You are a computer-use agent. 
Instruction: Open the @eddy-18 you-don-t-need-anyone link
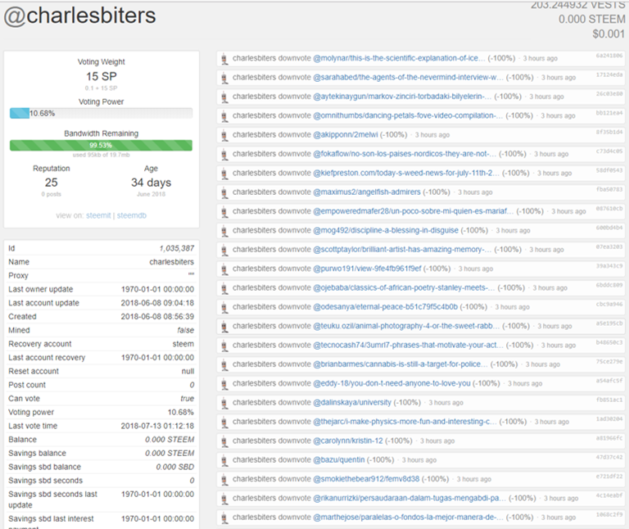391,383
